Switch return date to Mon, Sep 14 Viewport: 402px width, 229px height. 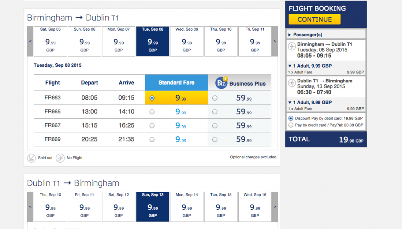click(186, 207)
